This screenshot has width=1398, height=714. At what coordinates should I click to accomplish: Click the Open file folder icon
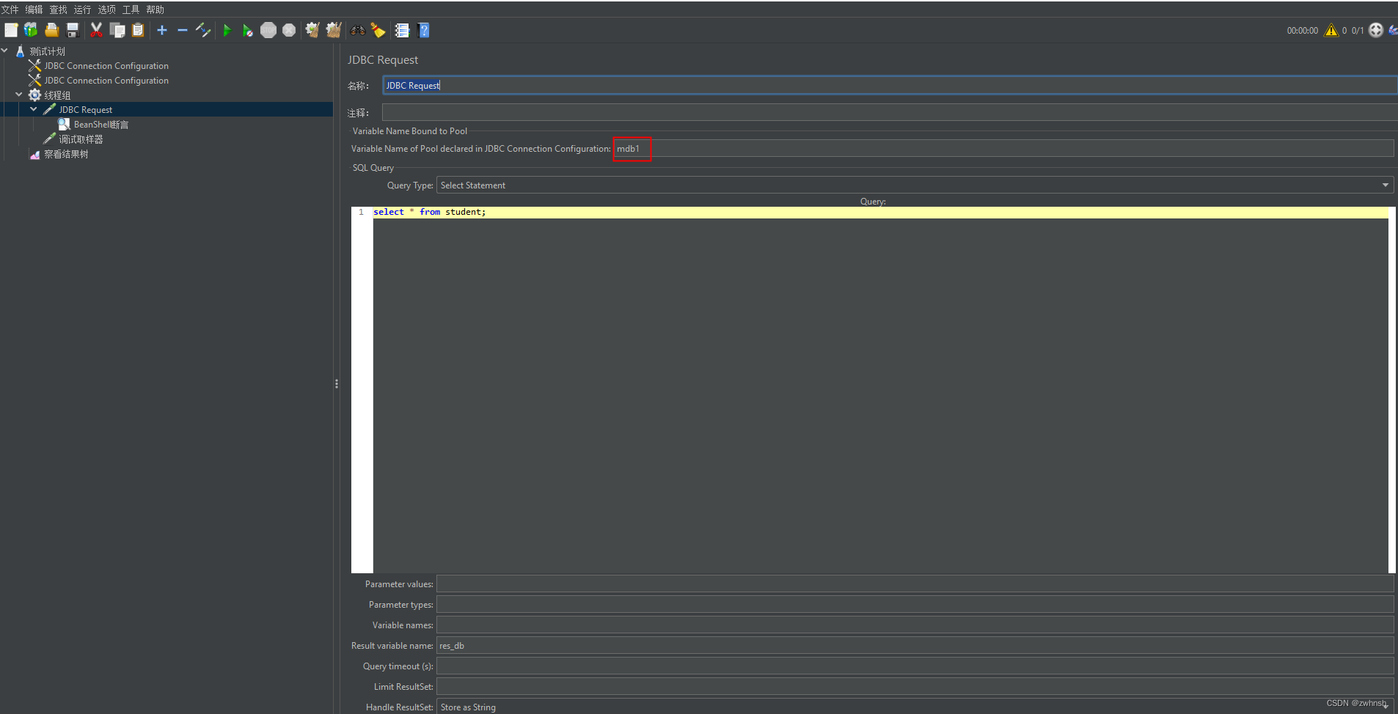tap(51, 30)
